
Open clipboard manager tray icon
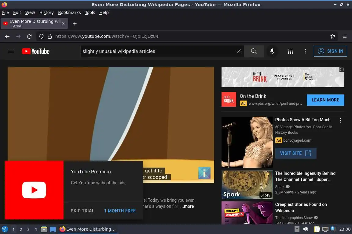point(317,229)
